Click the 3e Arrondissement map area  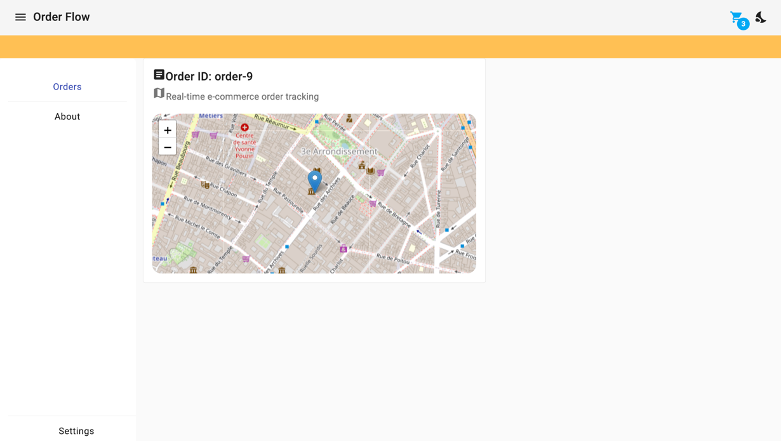[340, 151]
